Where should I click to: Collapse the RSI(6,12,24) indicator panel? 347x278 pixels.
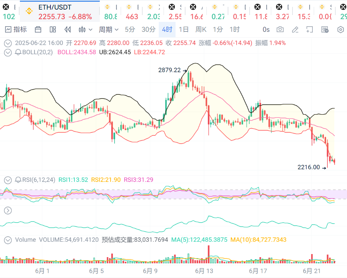point(8,180)
